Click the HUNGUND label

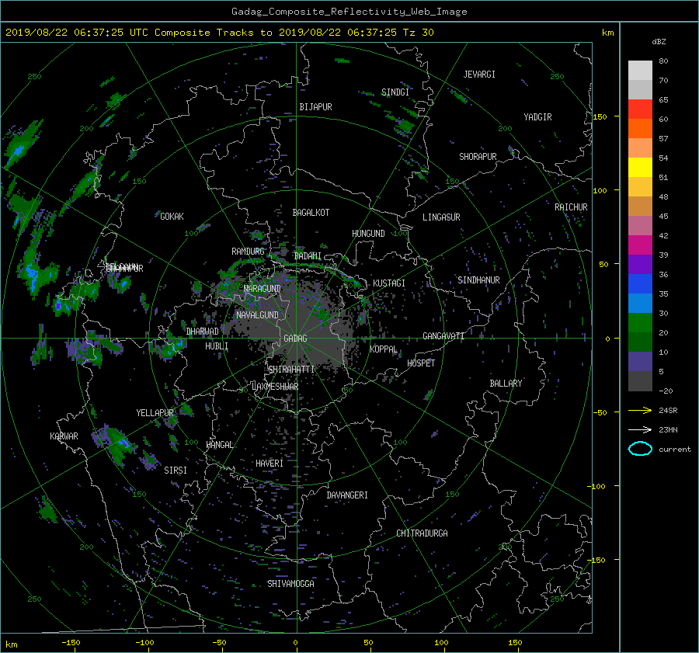[368, 234]
